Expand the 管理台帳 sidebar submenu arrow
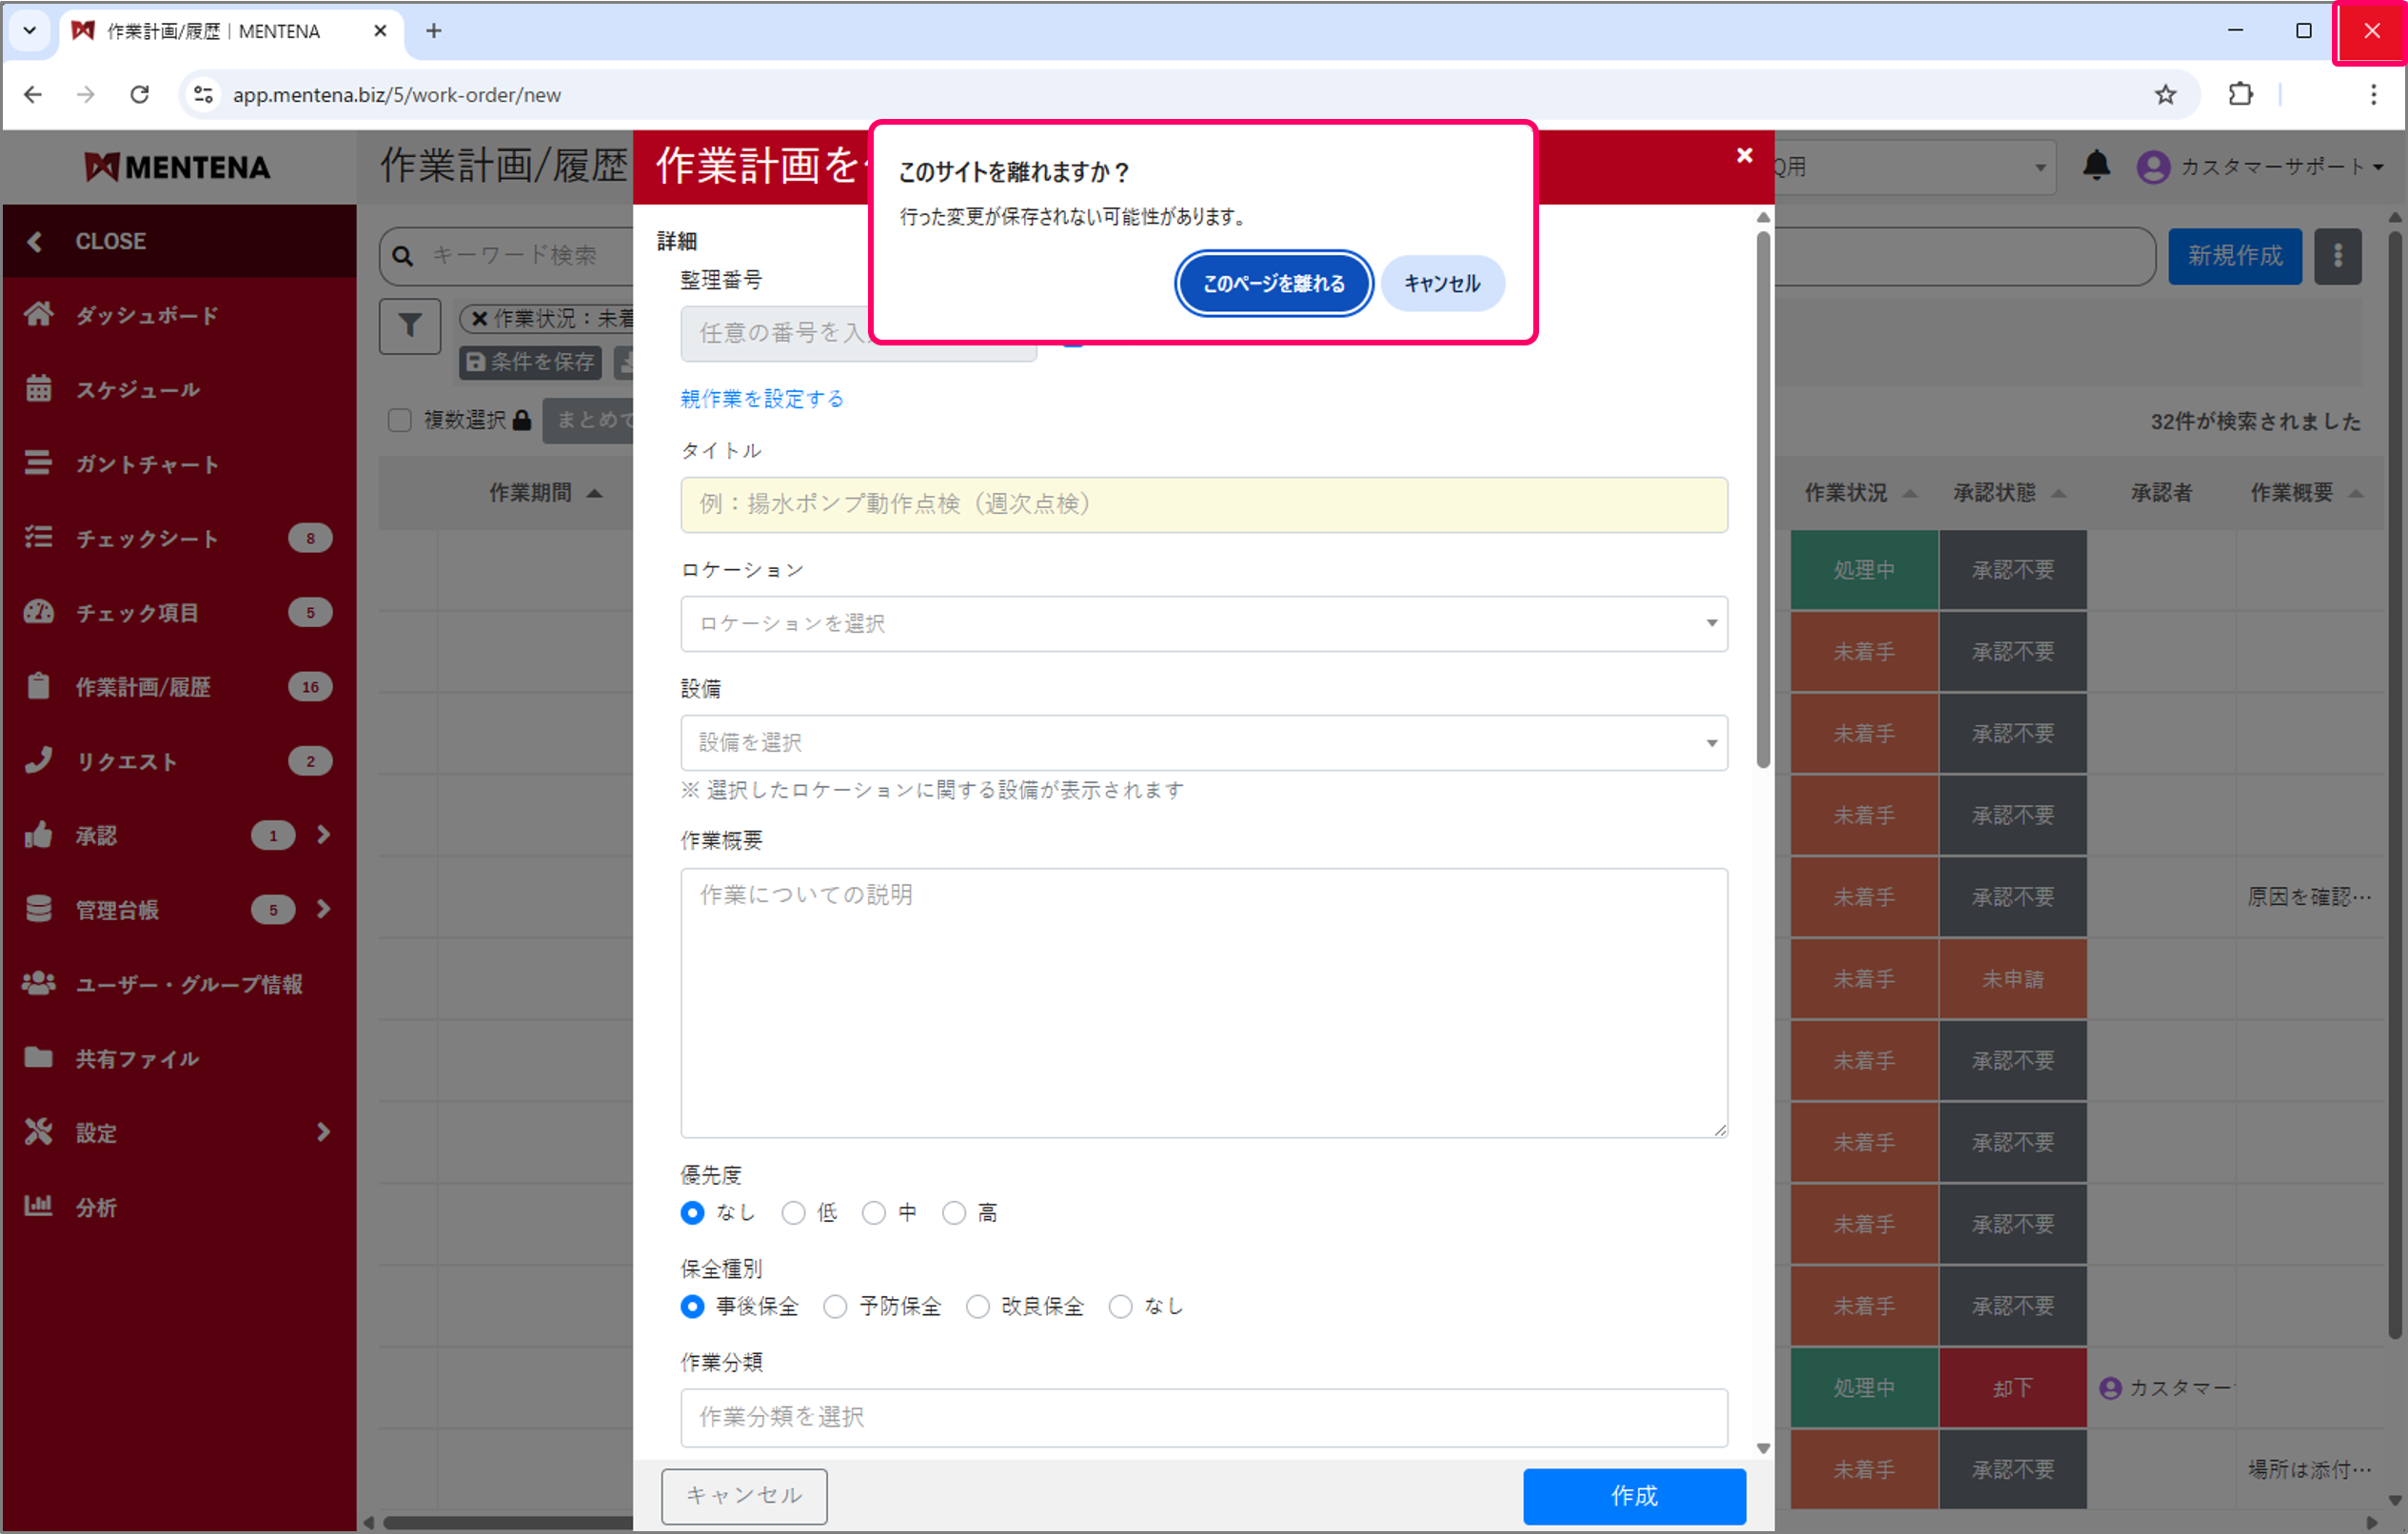The height and width of the screenshot is (1534, 2408). coord(323,909)
